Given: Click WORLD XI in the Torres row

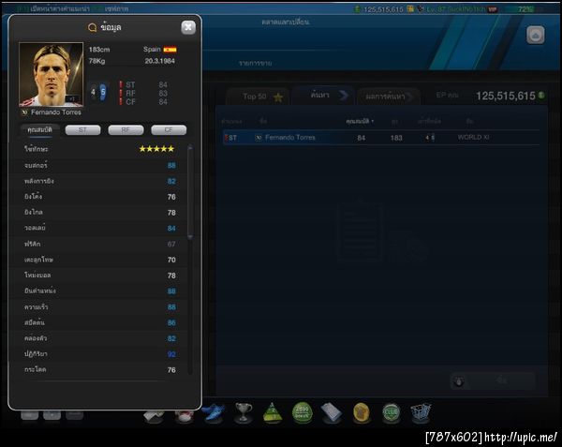Looking at the screenshot, I should click(x=473, y=138).
